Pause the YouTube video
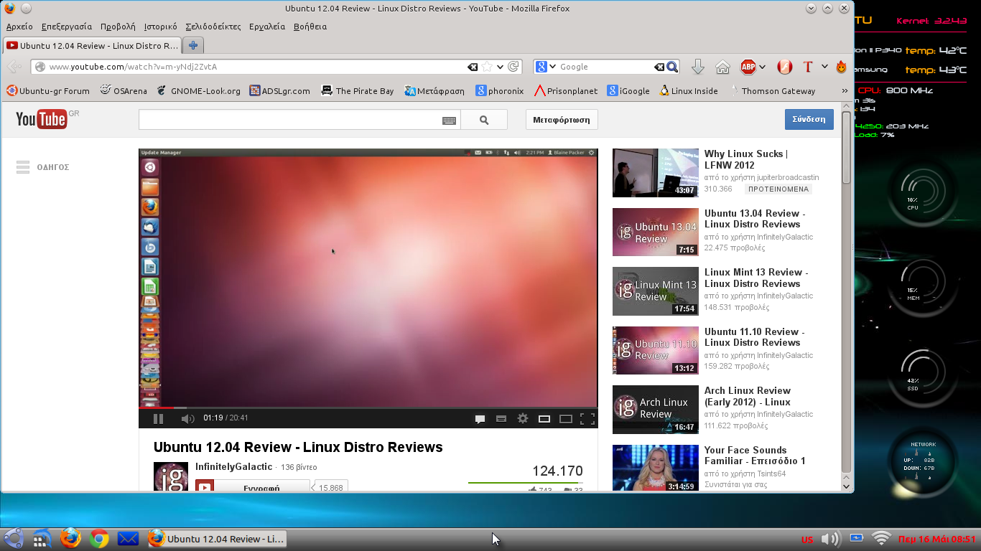This screenshot has height=551, width=981. (159, 419)
